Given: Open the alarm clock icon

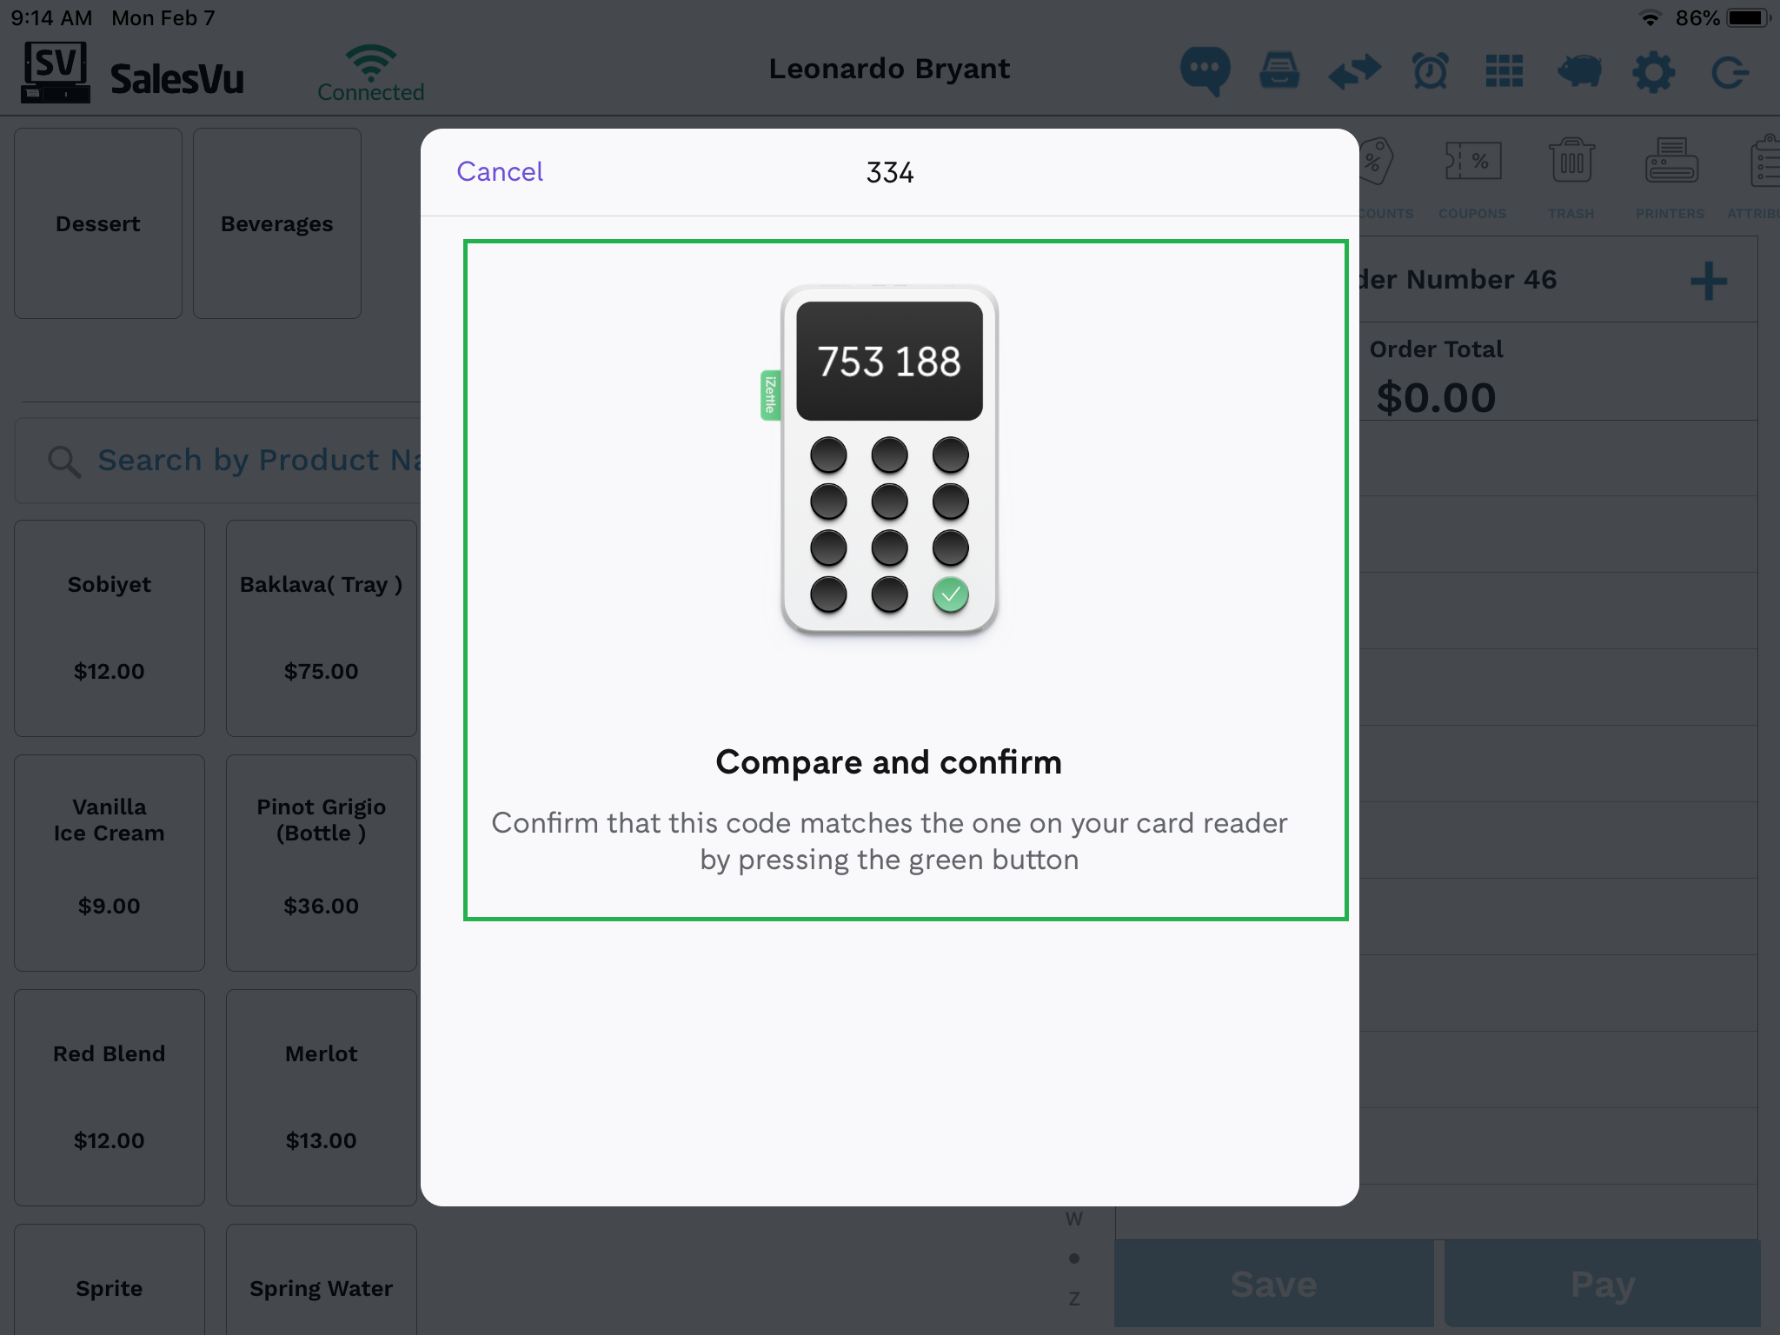Looking at the screenshot, I should pyautogui.click(x=1430, y=70).
